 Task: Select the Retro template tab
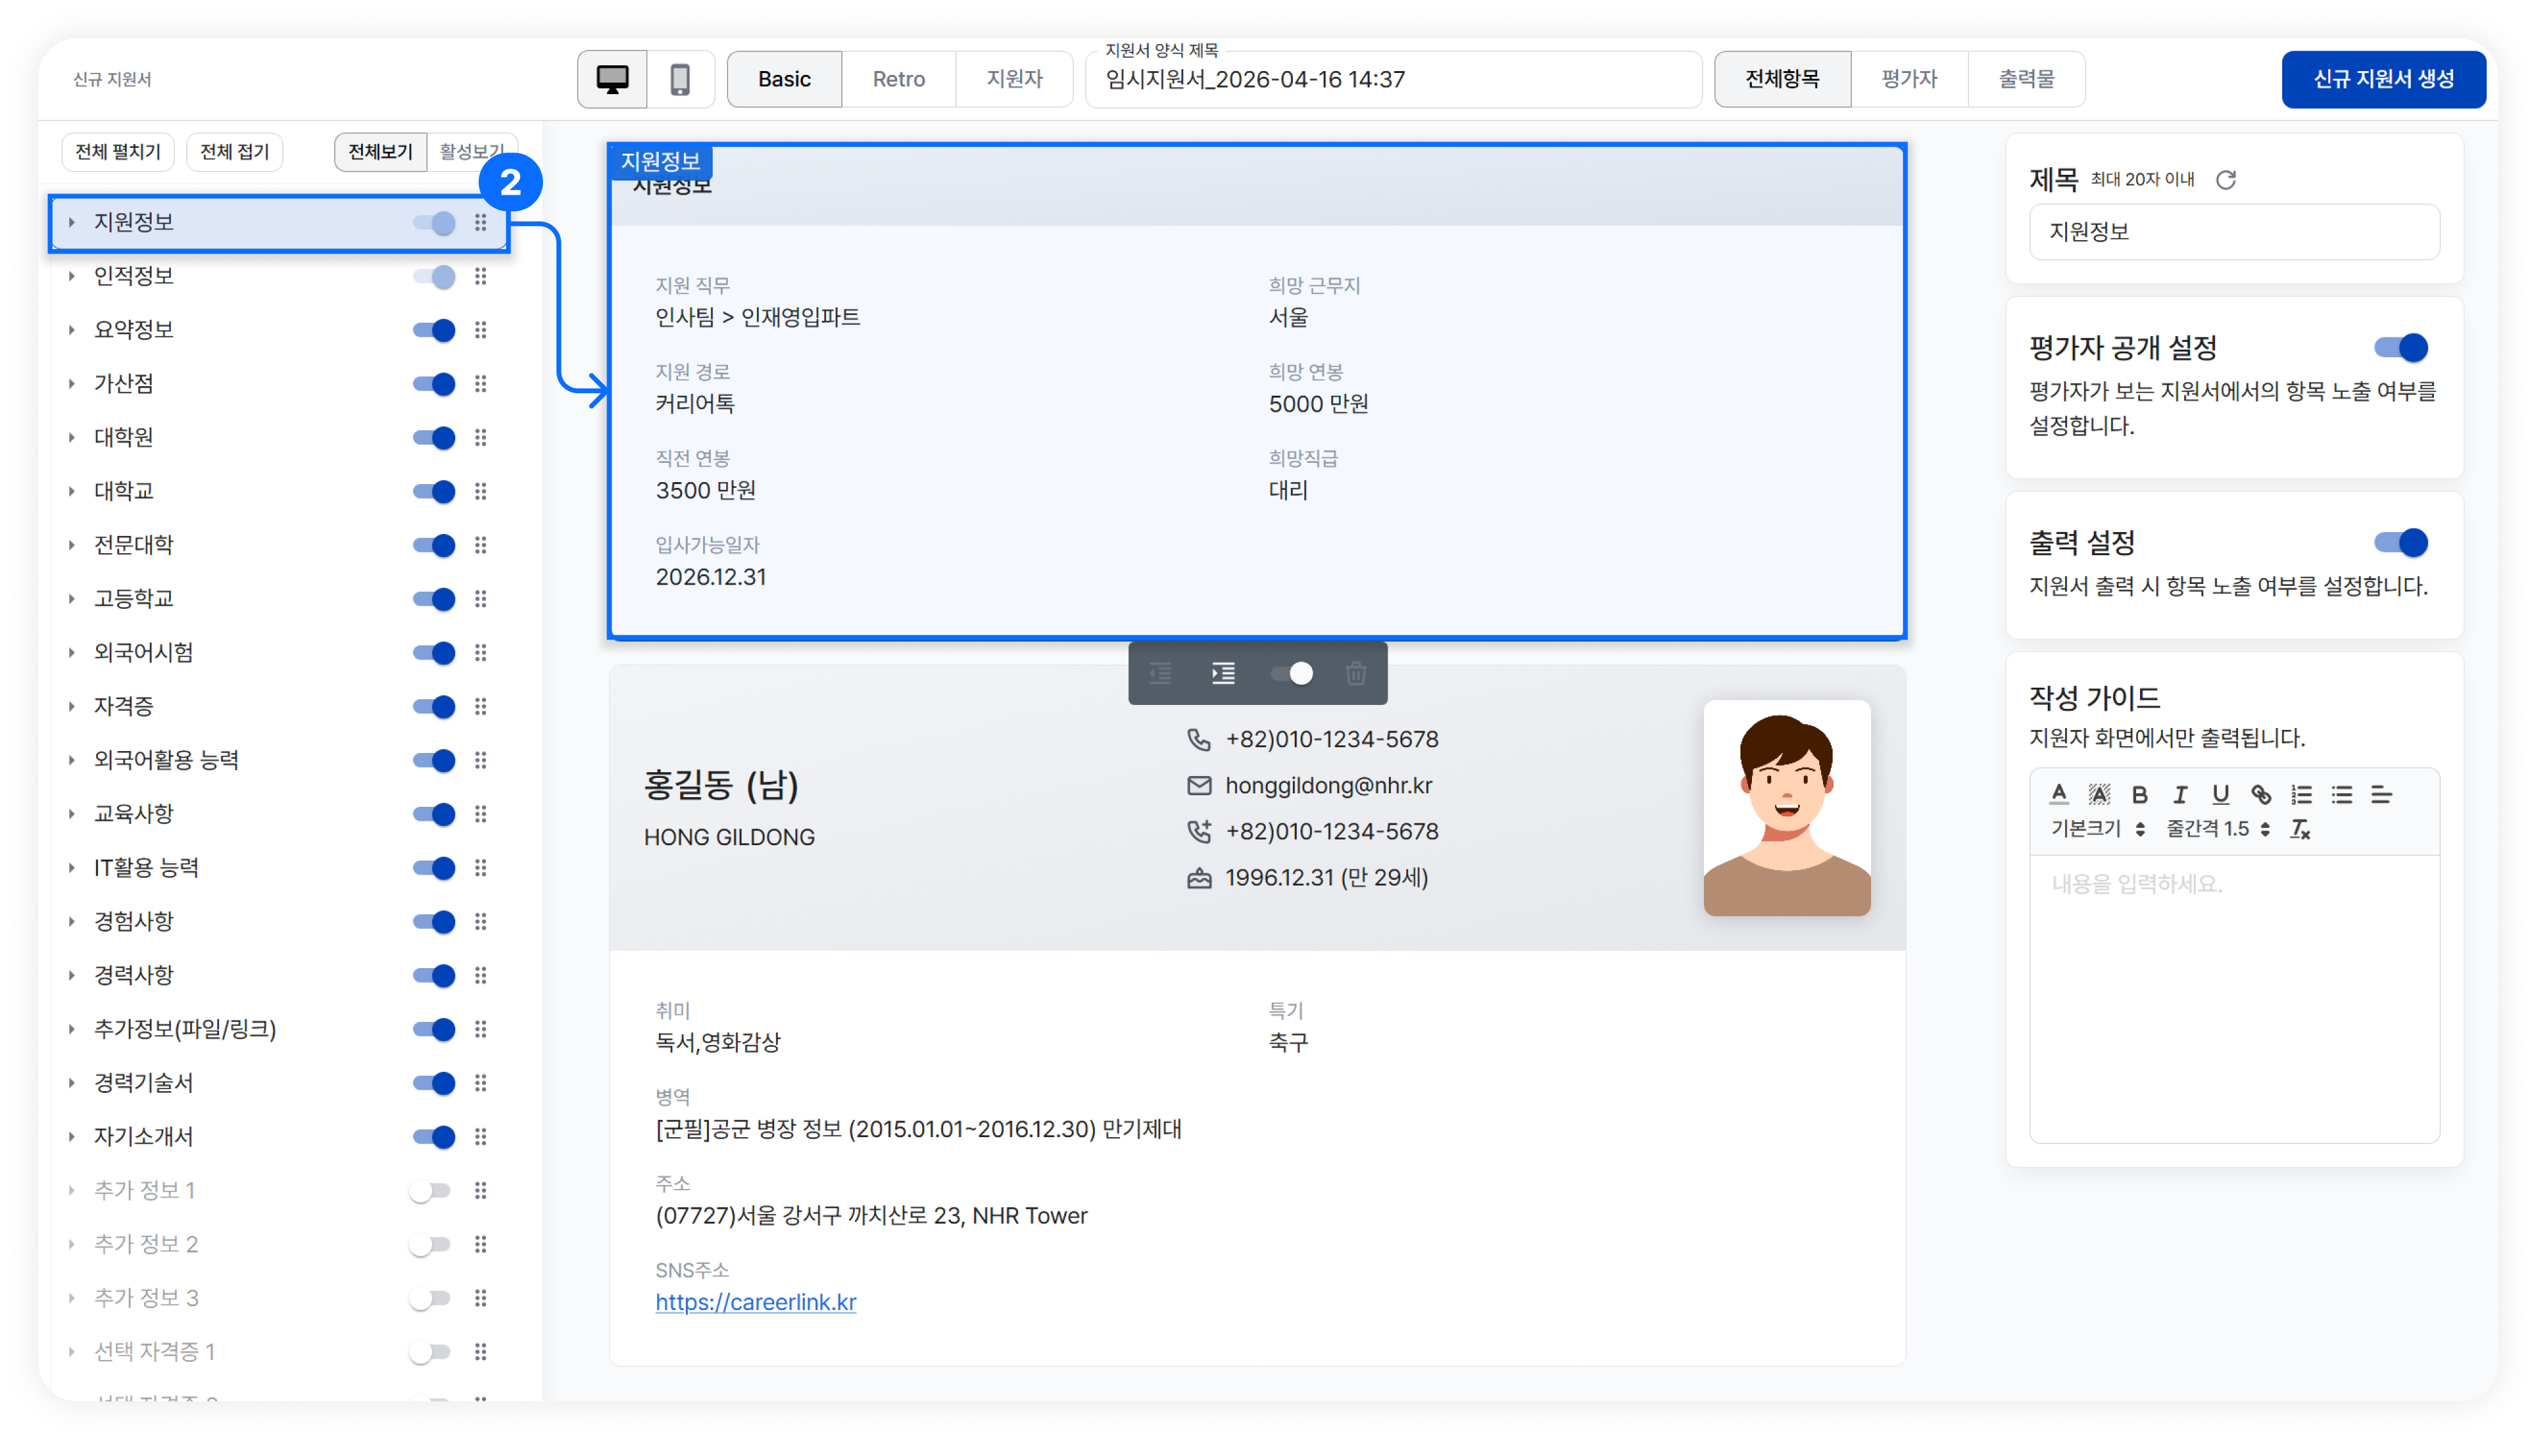click(x=898, y=79)
